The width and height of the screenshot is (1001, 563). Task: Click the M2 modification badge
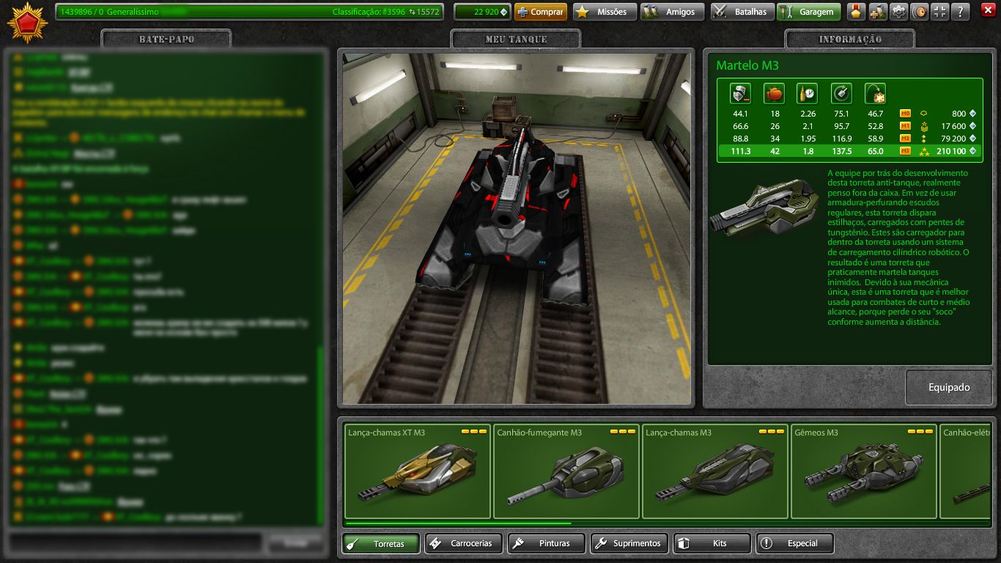tap(905, 139)
